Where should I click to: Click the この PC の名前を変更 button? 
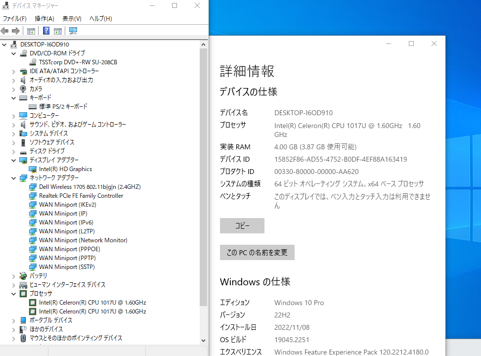pos(257,252)
